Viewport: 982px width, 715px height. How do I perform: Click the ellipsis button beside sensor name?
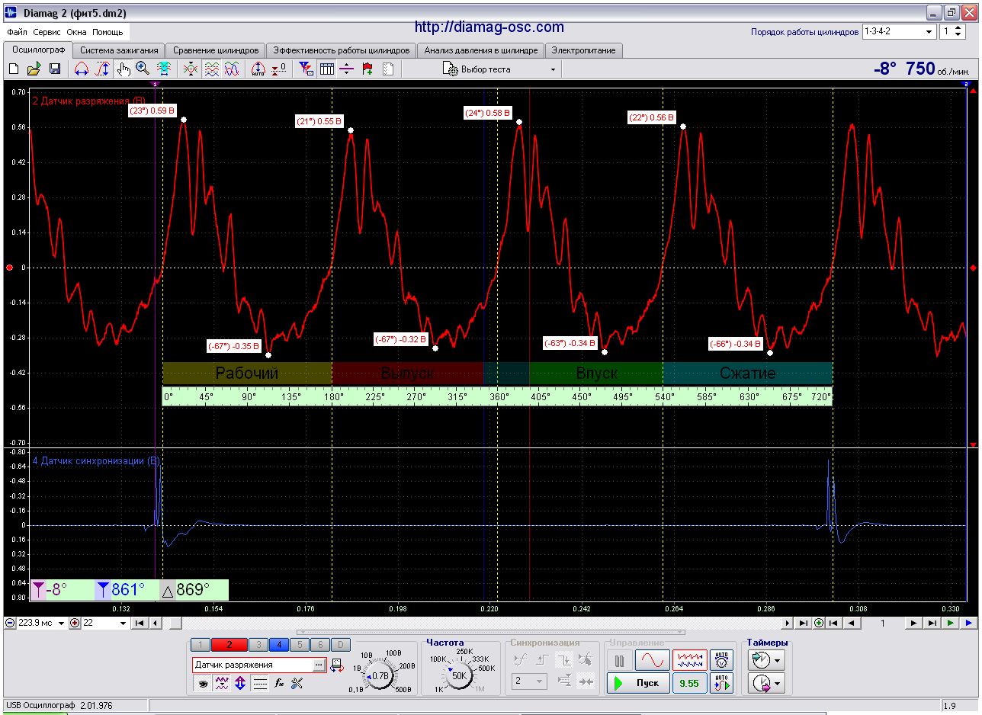(x=319, y=665)
